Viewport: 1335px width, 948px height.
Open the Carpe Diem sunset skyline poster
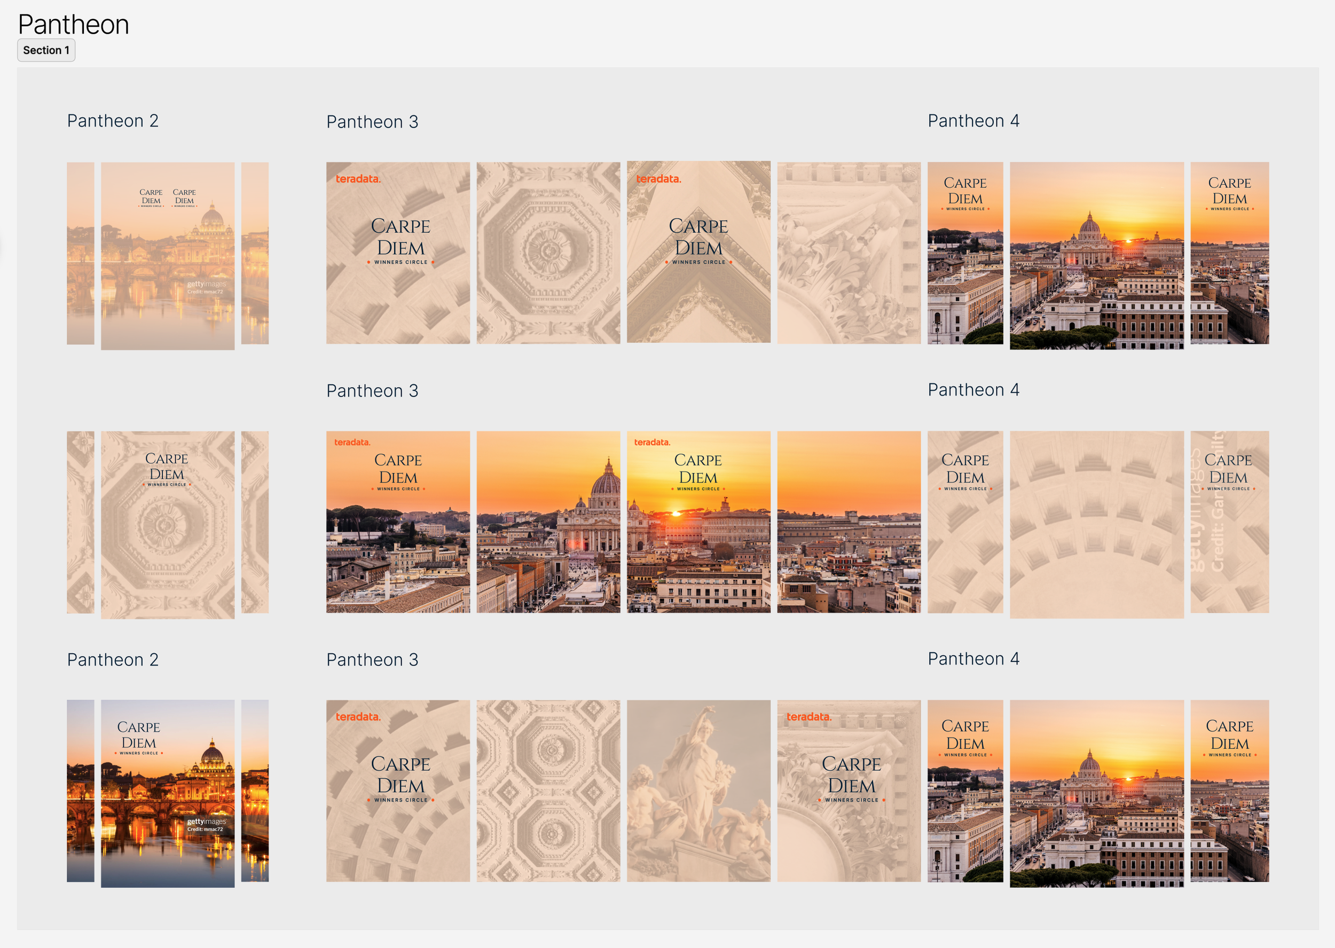pos(398,519)
